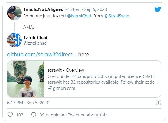Open replies via speech bubble icon
This screenshot has height=123, width=168.
click(x=34, y=115)
